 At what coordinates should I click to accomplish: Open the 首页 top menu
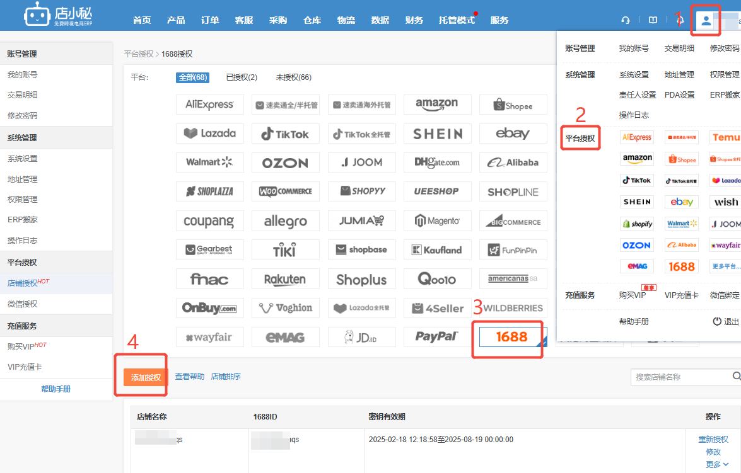coord(142,20)
